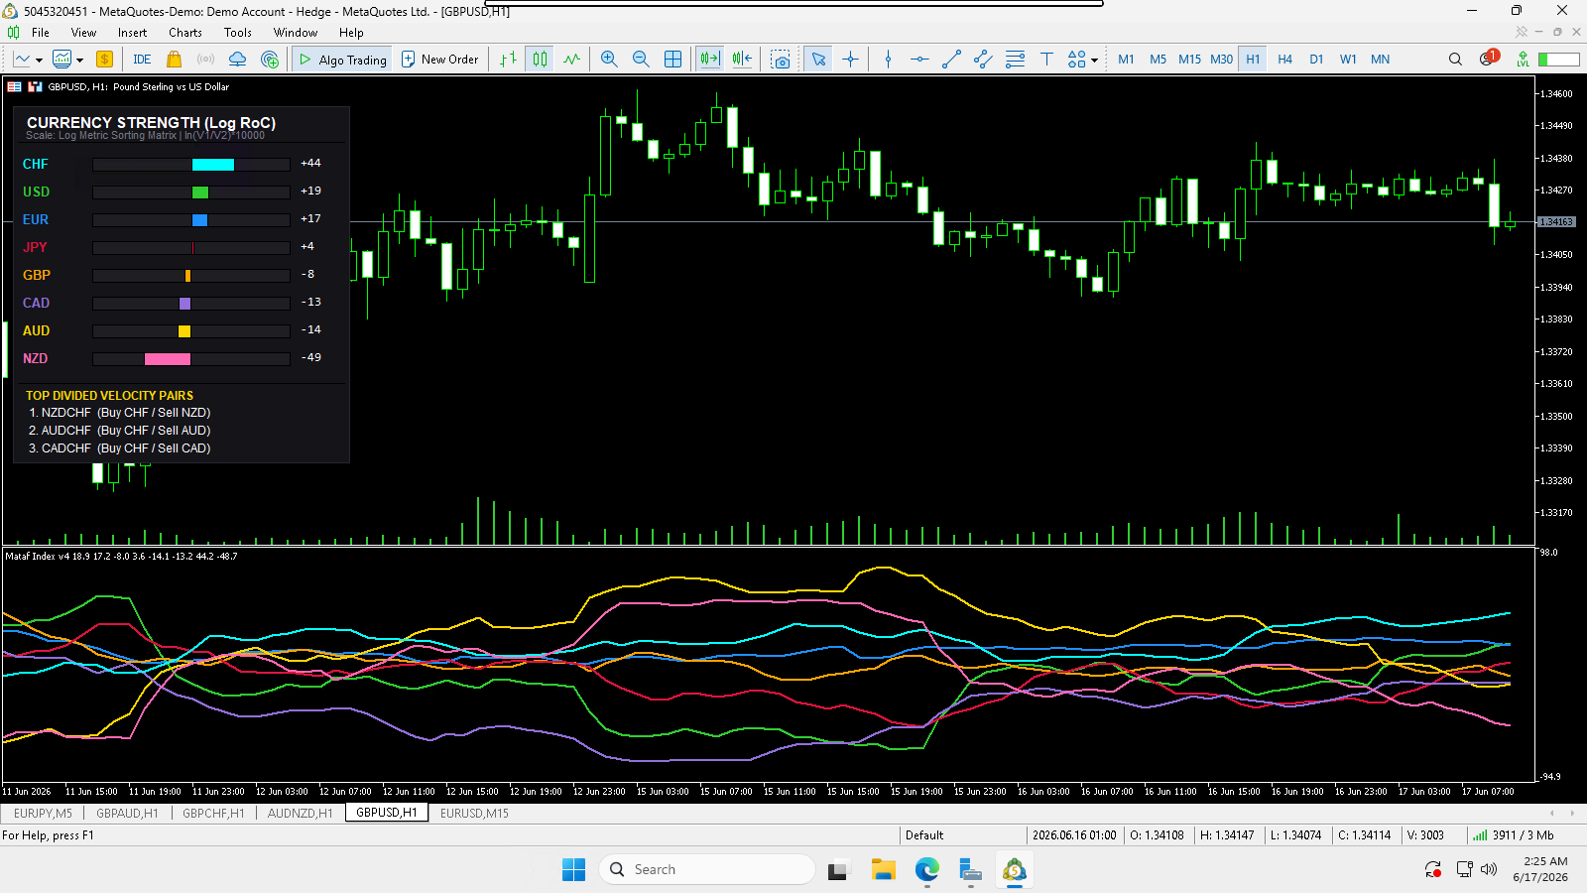
Task: Open the new chart icon
Action: pos(22,60)
